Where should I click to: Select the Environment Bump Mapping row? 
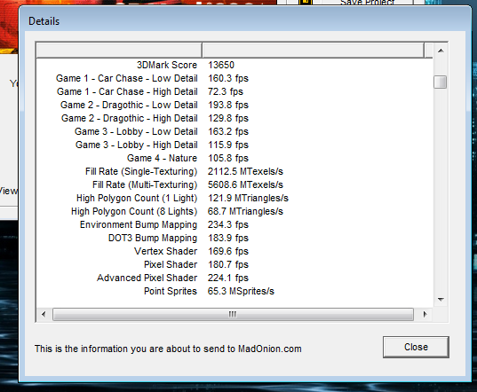click(x=235, y=224)
